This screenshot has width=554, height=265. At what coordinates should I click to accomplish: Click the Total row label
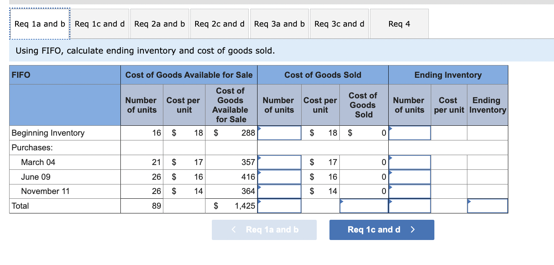(x=20, y=206)
